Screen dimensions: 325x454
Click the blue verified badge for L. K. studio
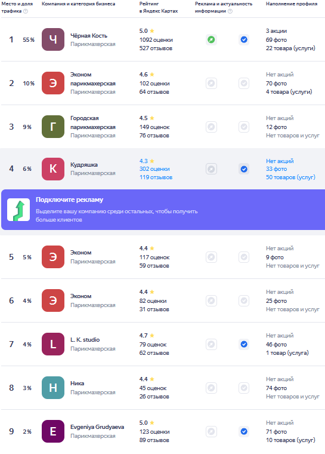pyautogui.click(x=244, y=344)
